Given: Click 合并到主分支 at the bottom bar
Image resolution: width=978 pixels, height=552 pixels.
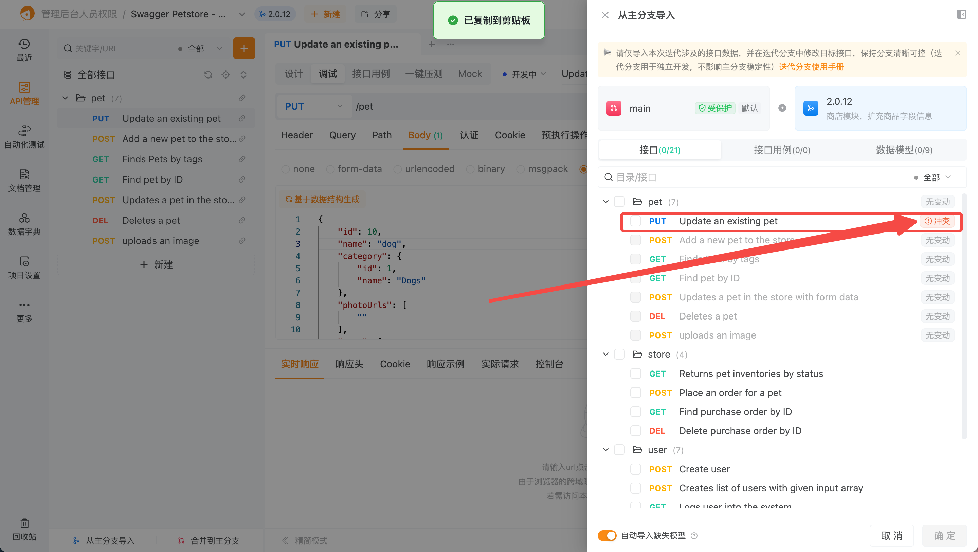Looking at the screenshot, I should click(209, 540).
